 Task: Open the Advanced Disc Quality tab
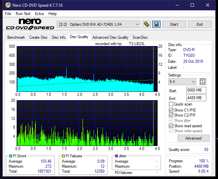(111, 37)
